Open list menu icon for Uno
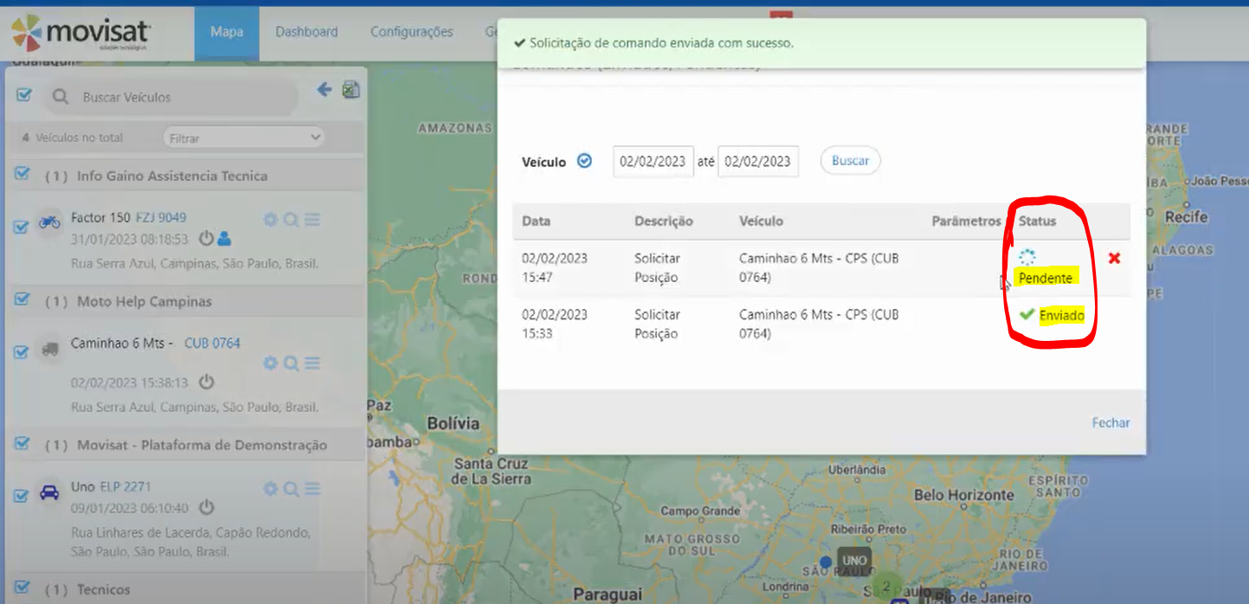1249x604 pixels. click(312, 489)
